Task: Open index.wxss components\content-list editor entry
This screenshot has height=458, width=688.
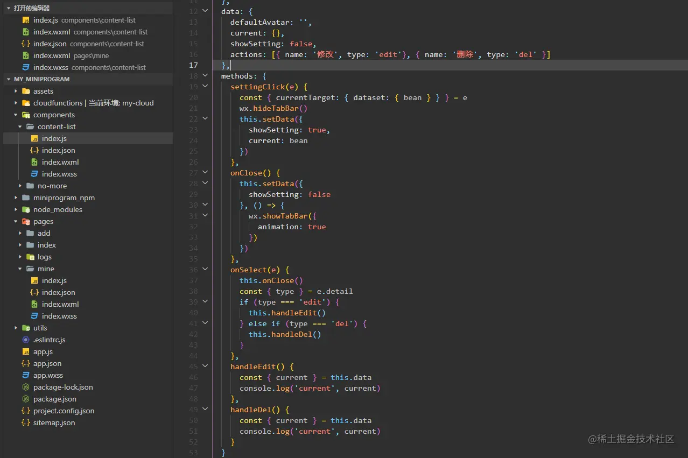Action: coord(88,67)
